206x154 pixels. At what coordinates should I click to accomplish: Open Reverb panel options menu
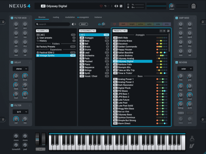click(194, 62)
